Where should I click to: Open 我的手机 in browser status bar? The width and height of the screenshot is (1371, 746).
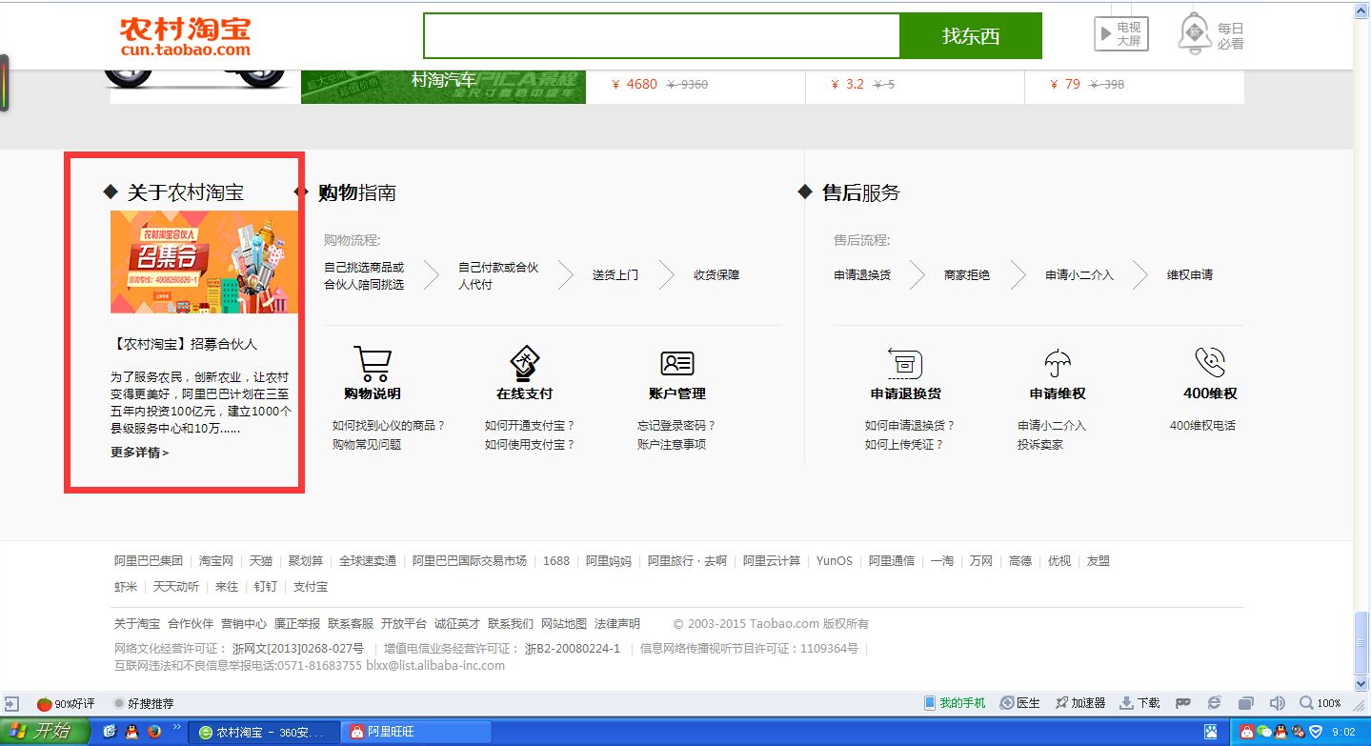[955, 703]
